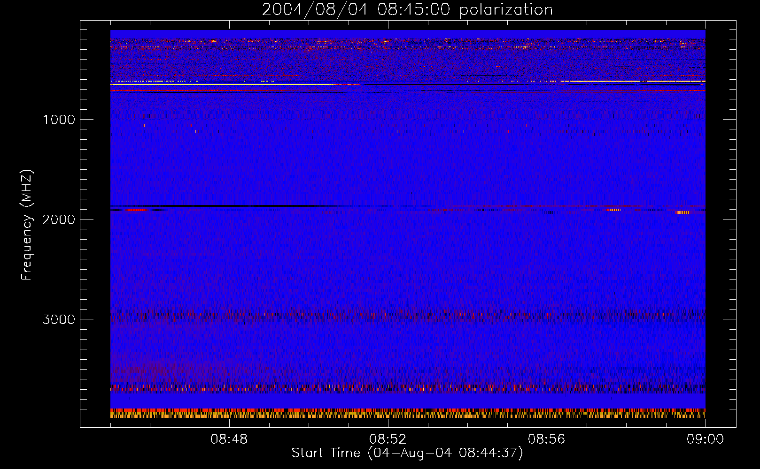The width and height of the screenshot is (760, 469).
Task: Click the 1000 frequency tick label
Action: coord(59,120)
